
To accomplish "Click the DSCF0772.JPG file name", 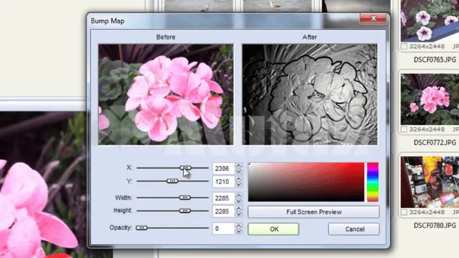I will tap(435, 143).
